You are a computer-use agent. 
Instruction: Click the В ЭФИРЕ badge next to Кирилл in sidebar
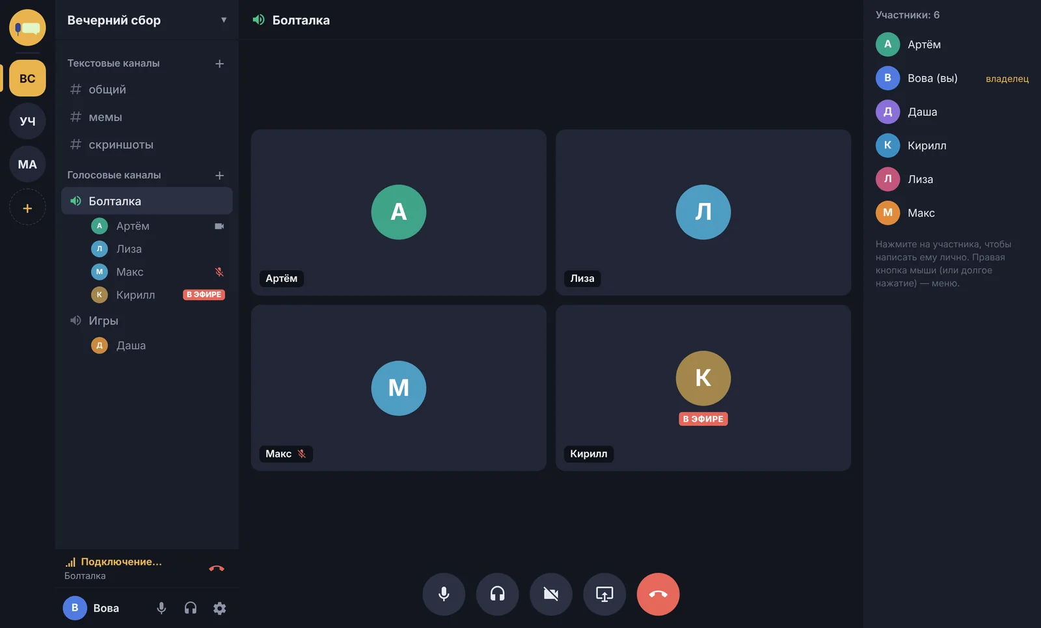tap(204, 295)
